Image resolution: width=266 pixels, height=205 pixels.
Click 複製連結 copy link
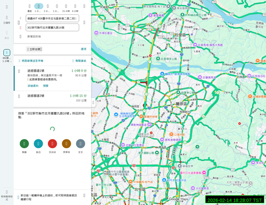79,61
